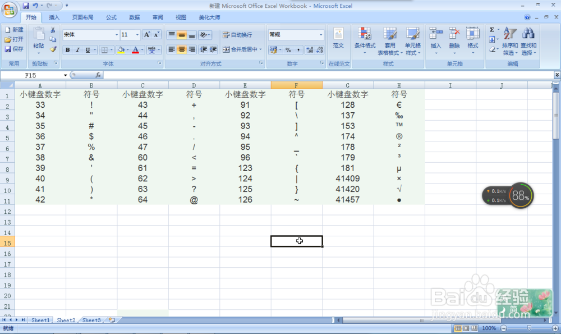Apply fill color bucket
This screenshot has width=561, height=334.
tap(121, 50)
